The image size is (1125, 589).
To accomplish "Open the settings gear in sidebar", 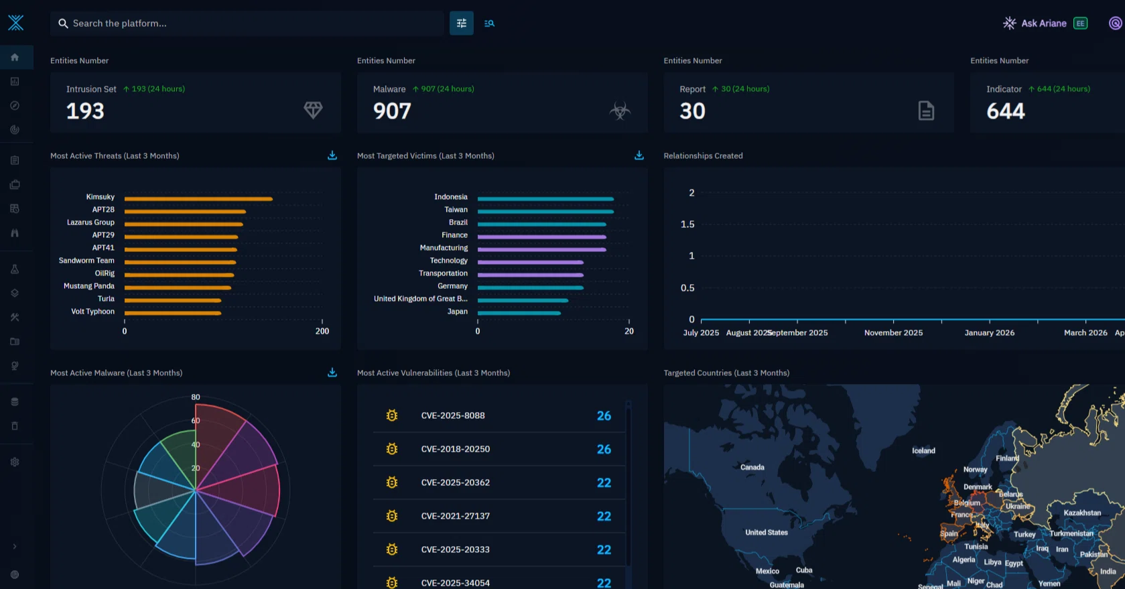I will click(x=15, y=462).
